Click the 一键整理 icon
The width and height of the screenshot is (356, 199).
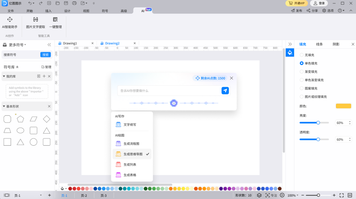click(x=55, y=19)
